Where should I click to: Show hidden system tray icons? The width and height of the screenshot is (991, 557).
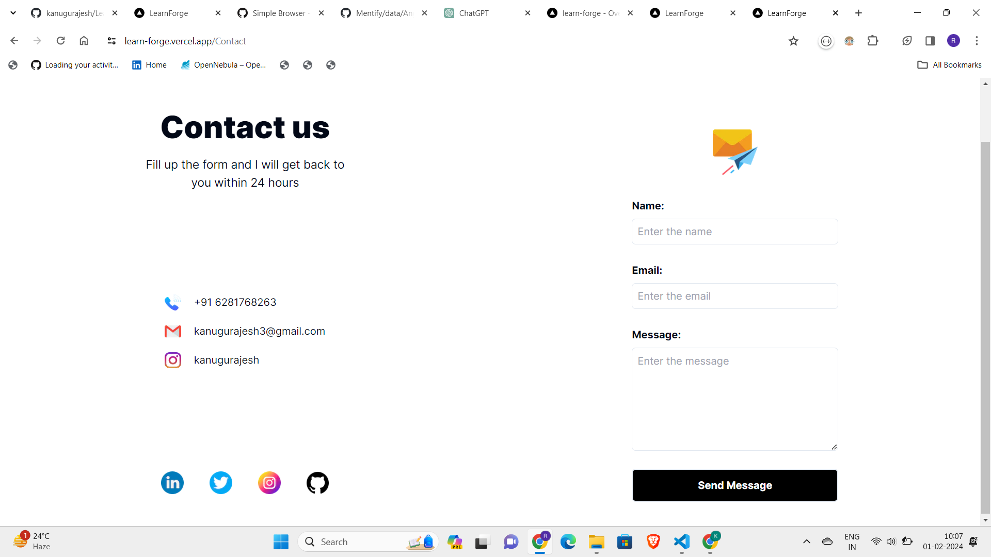807,542
